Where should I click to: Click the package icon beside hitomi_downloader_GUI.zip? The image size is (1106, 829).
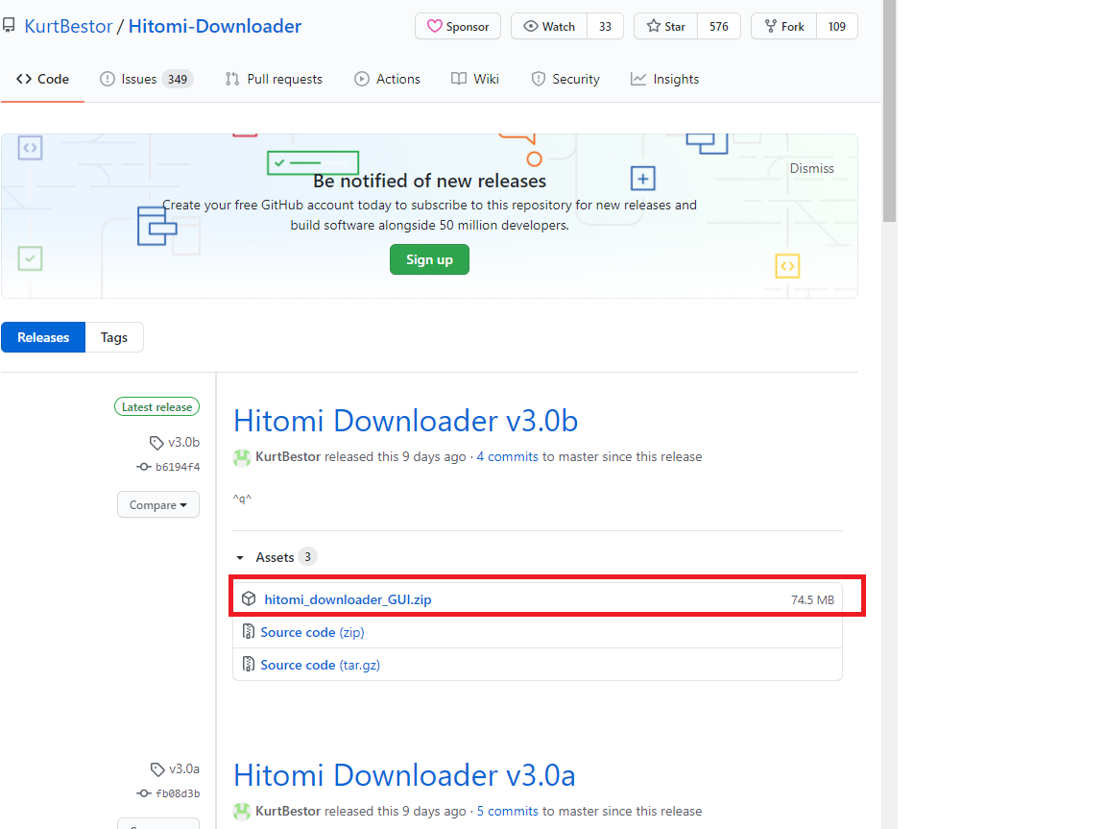point(249,599)
